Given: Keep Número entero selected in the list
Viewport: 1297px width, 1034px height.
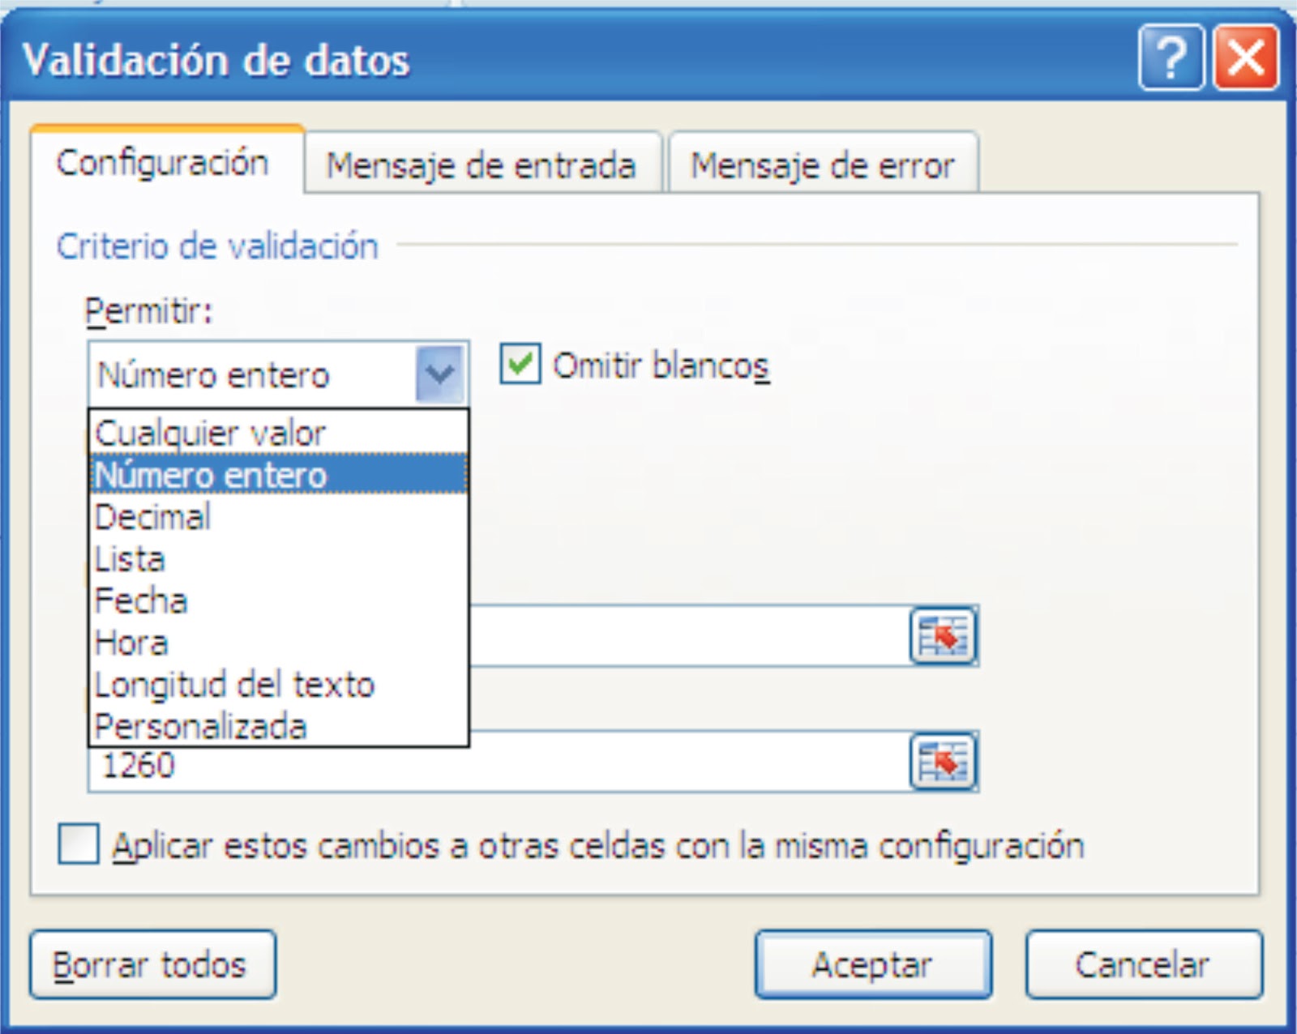Looking at the screenshot, I should click(x=212, y=474).
